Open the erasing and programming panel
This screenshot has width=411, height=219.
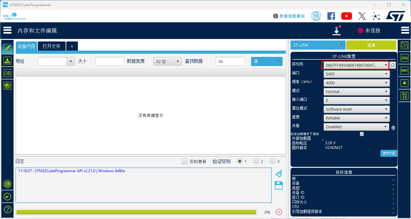click(x=7, y=60)
